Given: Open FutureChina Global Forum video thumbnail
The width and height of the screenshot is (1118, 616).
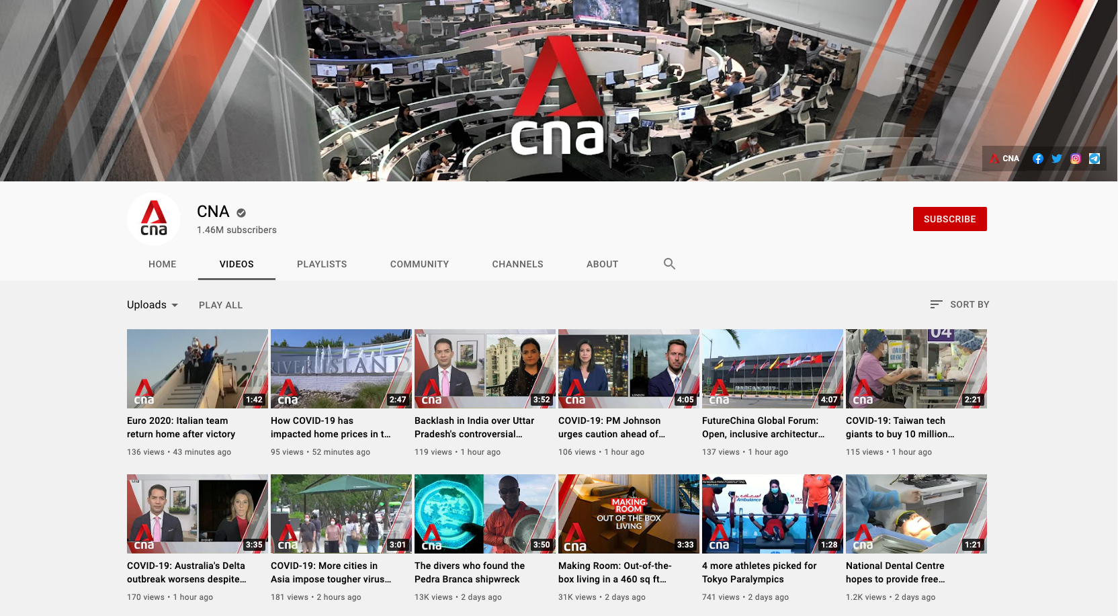Looking at the screenshot, I should click(x=773, y=369).
